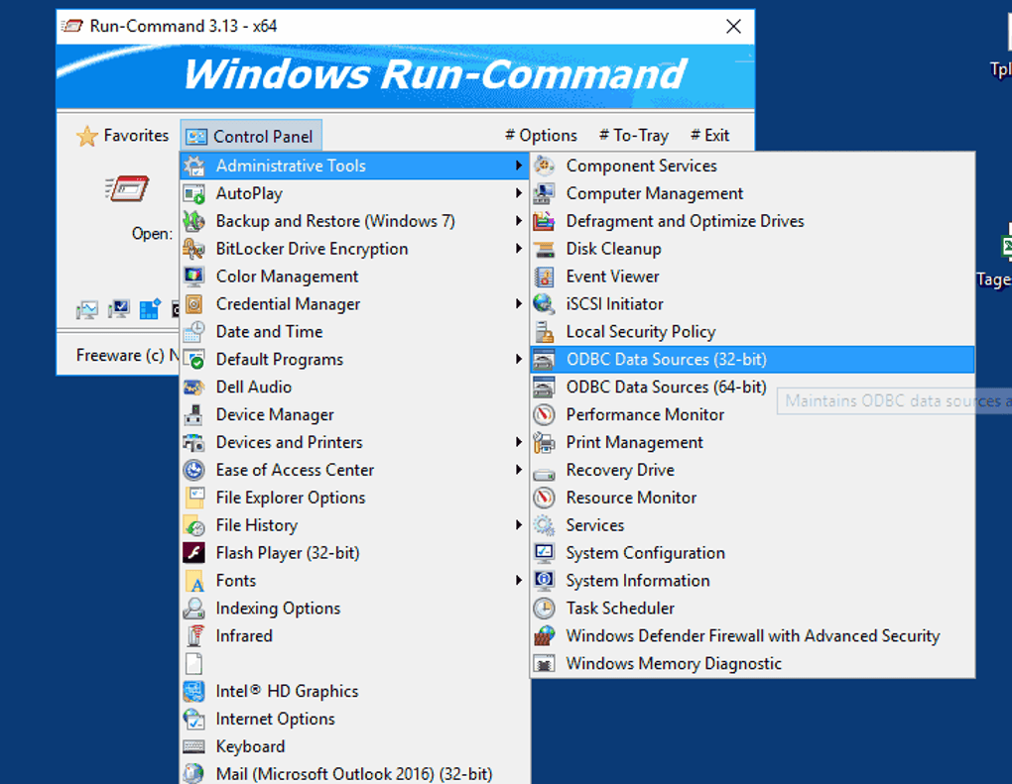The height and width of the screenshot is (784, 1012).
Task: Click the Task Scheduler clock icon
Action: coord(544,609)
